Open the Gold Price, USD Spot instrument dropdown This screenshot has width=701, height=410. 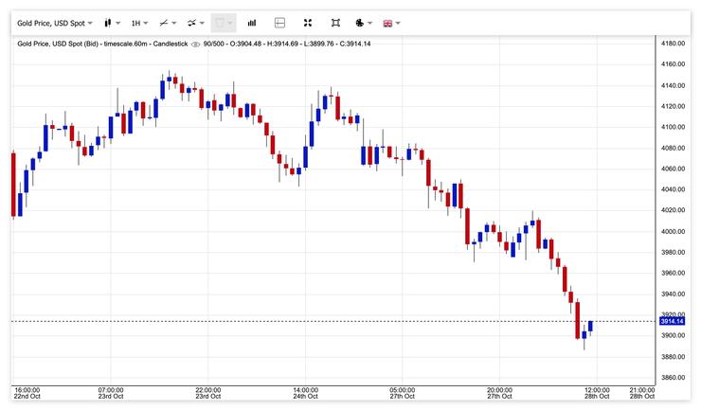(x=54, y=22)
